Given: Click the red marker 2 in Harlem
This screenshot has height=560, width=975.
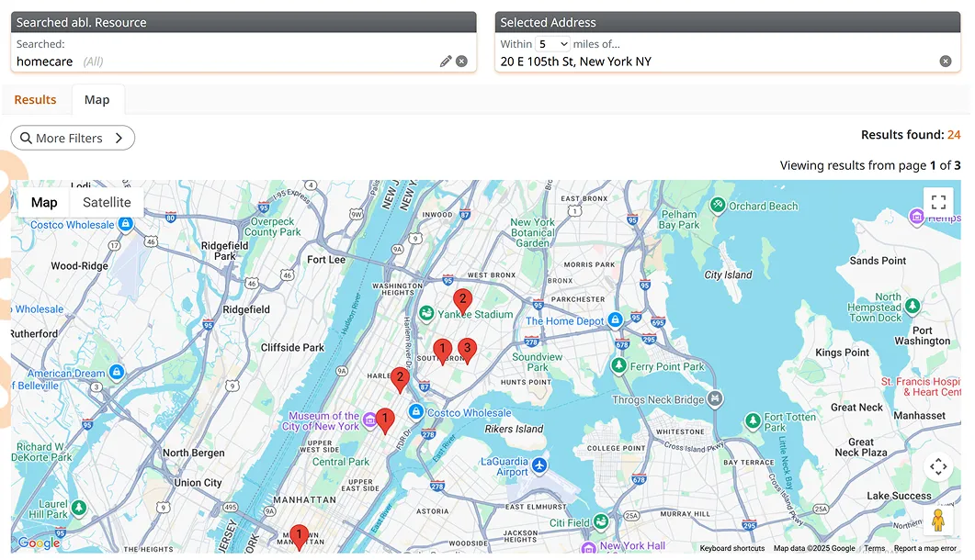Looking at the screenshot, I should (400, 380).
